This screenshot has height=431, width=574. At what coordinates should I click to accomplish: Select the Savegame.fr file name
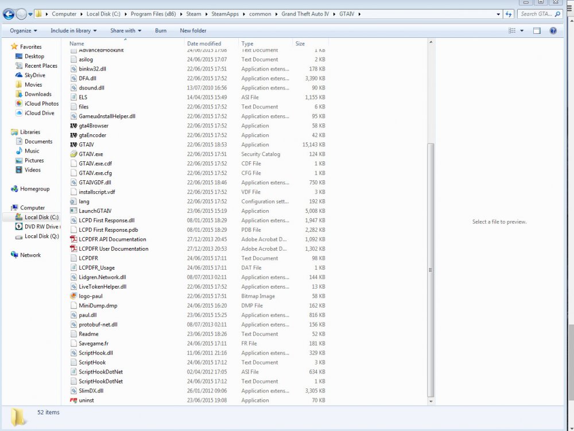click(x=94, y=344)
